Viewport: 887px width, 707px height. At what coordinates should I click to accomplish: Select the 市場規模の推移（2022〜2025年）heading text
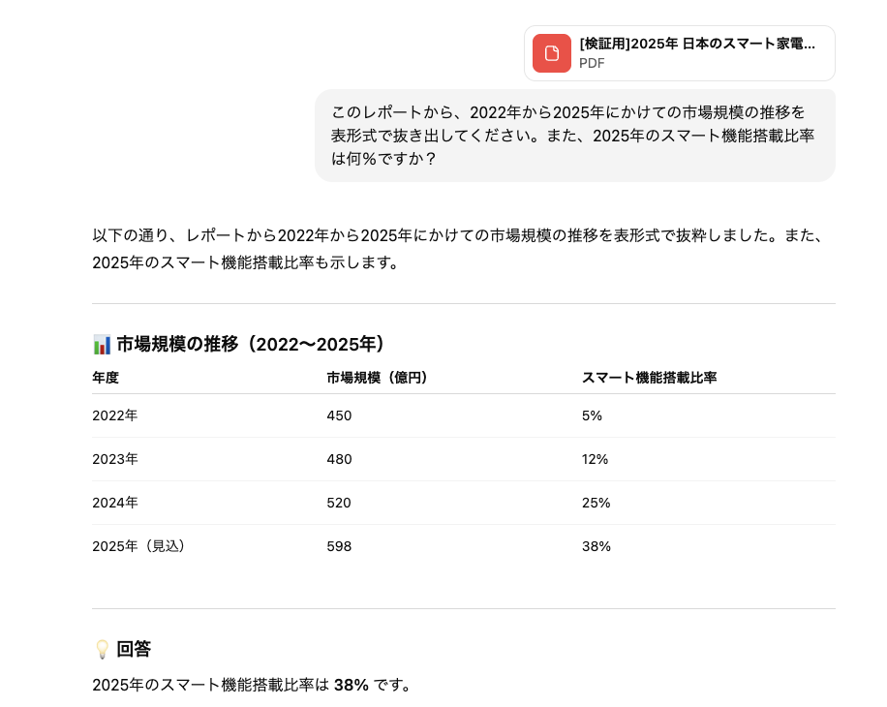click(x=250, y=343)
